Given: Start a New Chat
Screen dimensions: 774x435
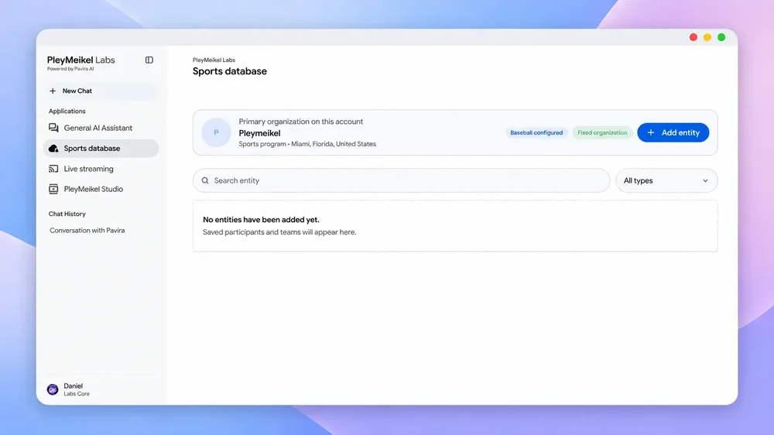Looking at the screenshot, I should (x=101, y=91).
